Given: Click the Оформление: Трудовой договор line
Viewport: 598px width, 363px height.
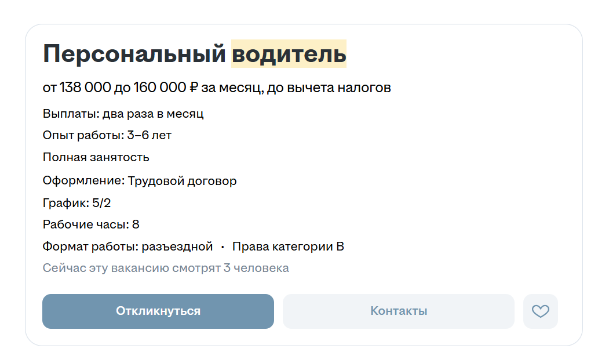Looking at the screenshot, I should 140,180.
